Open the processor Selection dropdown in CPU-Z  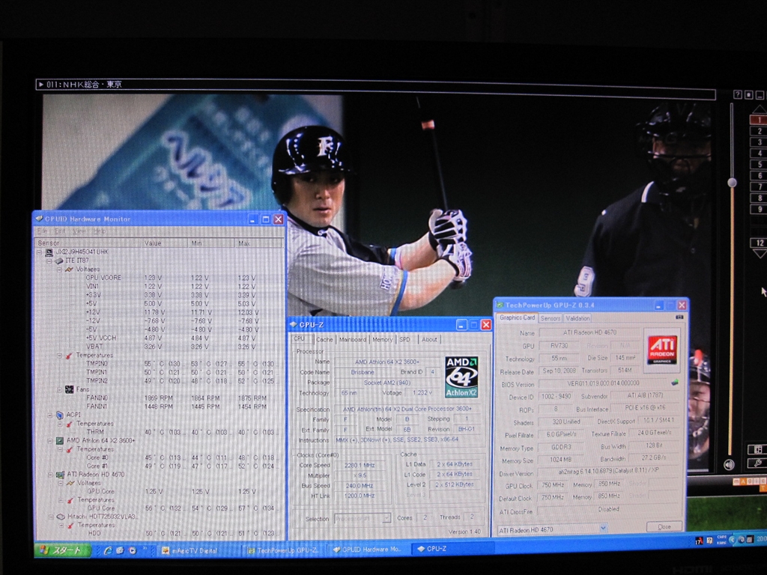pos(363,518)
